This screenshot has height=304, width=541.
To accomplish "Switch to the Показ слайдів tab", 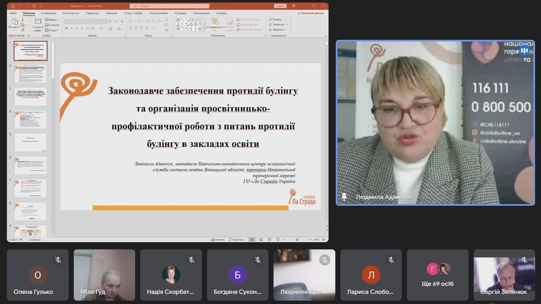I will coord(133,13).
